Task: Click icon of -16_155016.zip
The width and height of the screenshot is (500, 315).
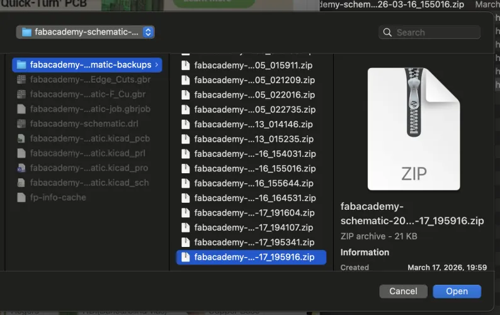Action: (x=186, y=168)
